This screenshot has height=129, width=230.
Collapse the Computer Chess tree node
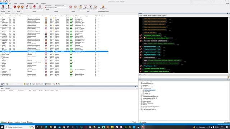tap(140, 89)
